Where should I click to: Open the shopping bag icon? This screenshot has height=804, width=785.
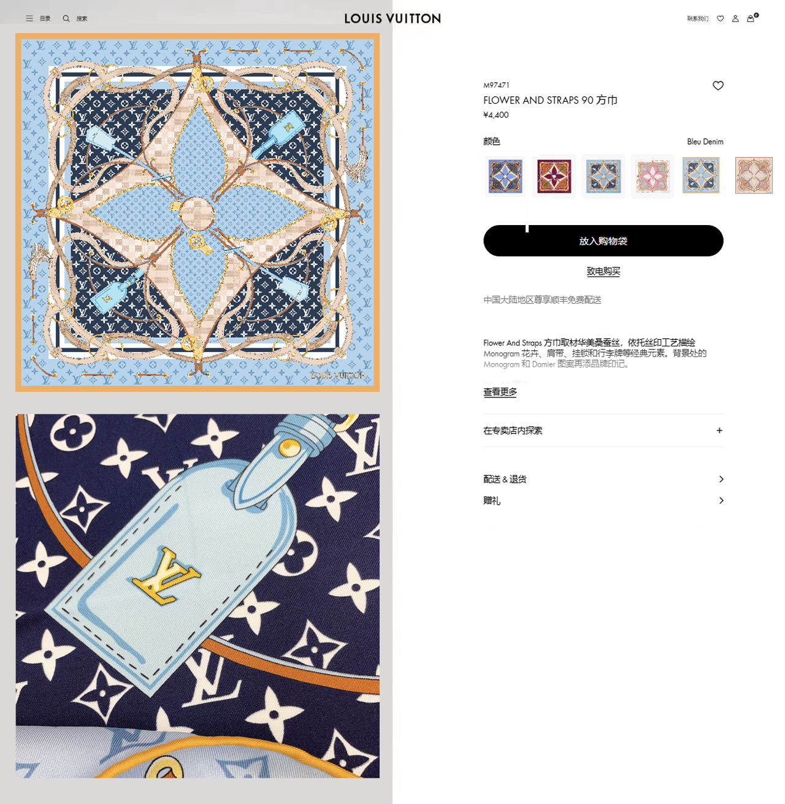[751, 18]
